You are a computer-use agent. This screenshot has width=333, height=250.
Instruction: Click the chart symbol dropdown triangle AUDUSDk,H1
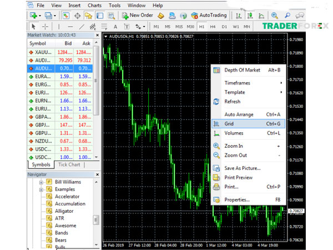pos(105,37)
